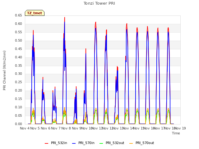Click the Nov 12 x-axis tick label
This screenshot has height=149, width=199.
coord(108,128)
